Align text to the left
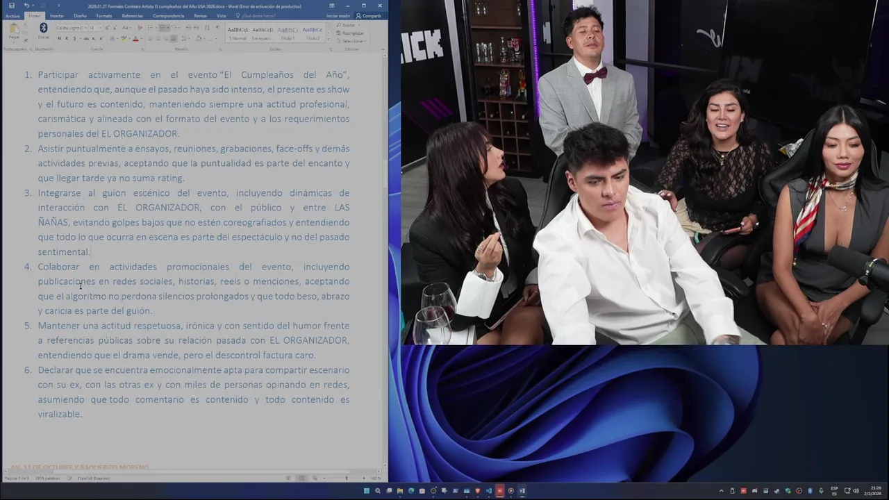889x500 pixels. pos(150,38)
